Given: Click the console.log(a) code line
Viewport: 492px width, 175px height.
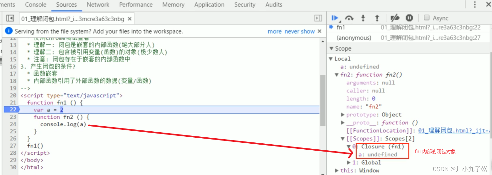Looking at the screenshot, I should [63, 124].
